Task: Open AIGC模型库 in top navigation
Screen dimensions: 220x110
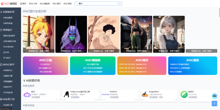Action: 45,4
